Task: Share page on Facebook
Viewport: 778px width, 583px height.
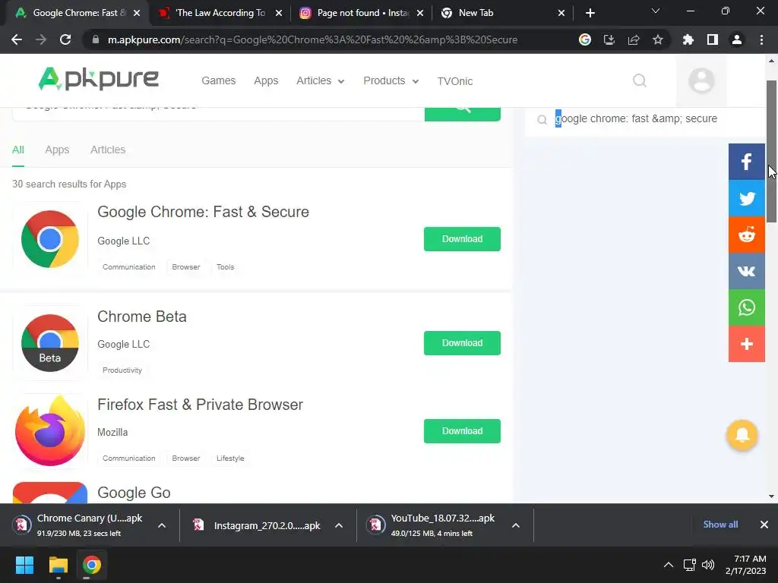Action: [746, 162]
